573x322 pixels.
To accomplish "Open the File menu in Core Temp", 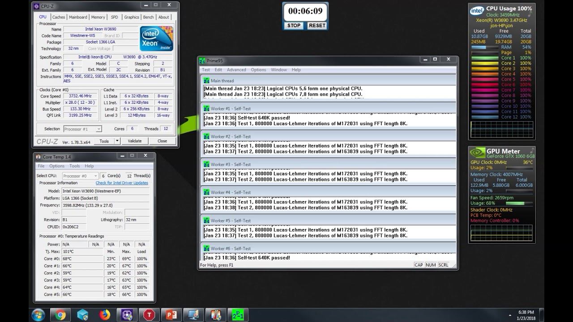I will pyautogui.click(x=41, y=166).
